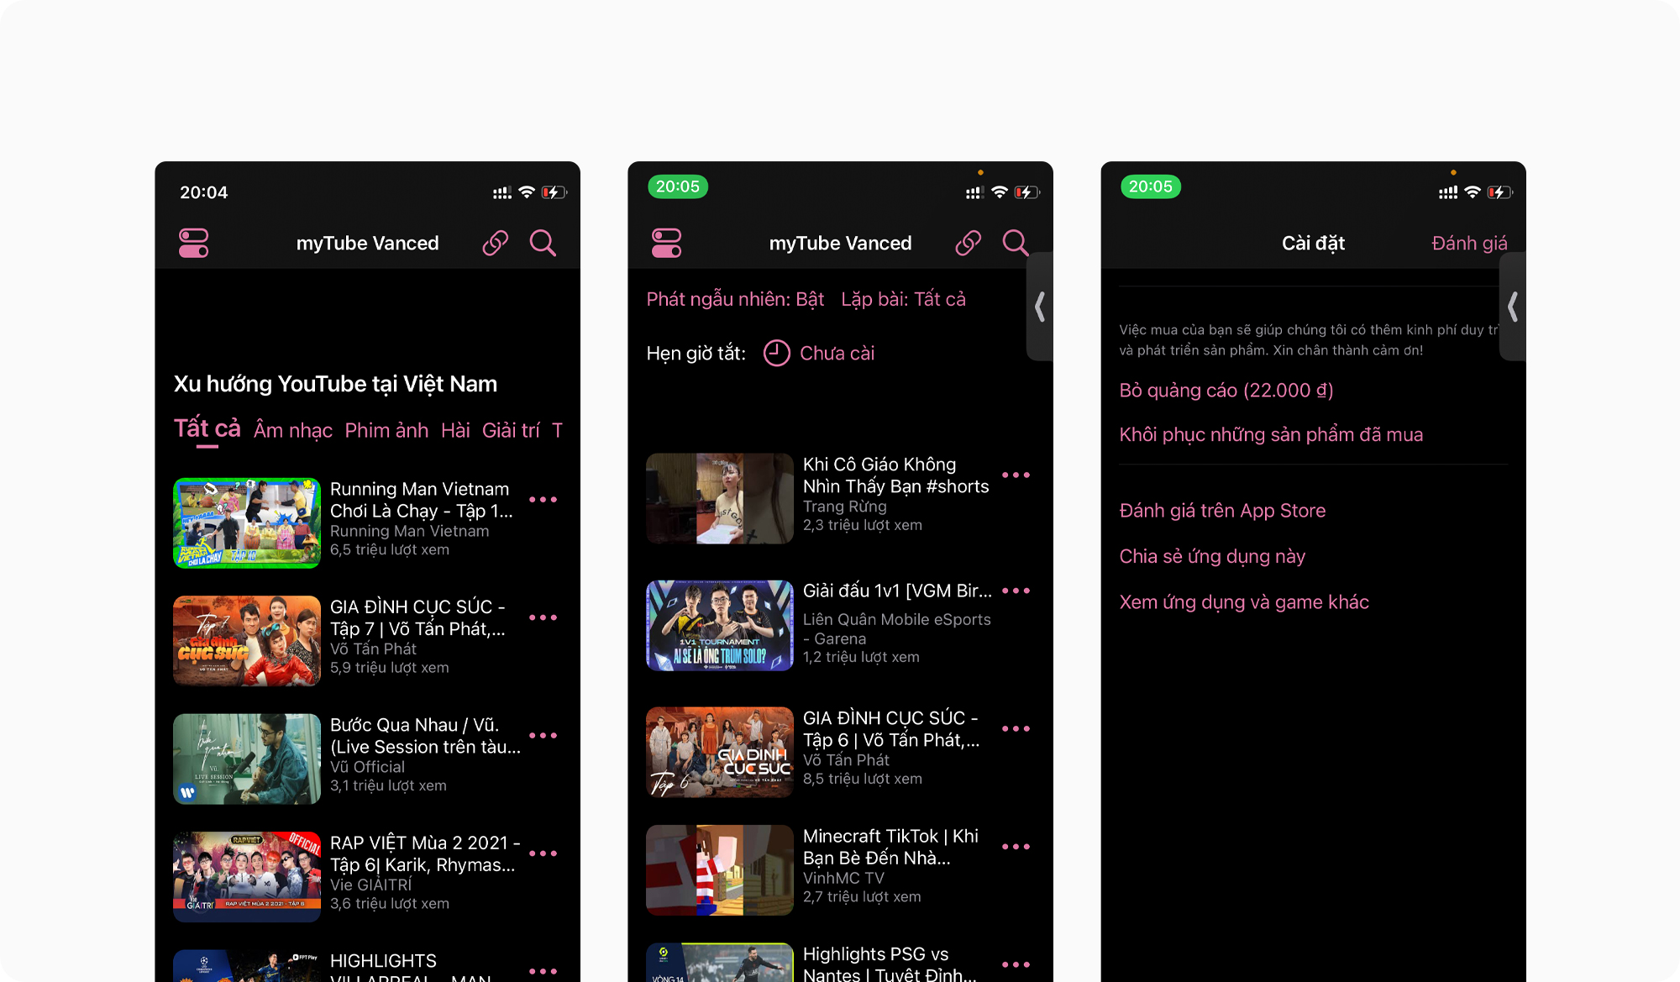Tap green 20:05 time pill on second screen
This screenshot has height=982, width=1680.
(678, 186)
